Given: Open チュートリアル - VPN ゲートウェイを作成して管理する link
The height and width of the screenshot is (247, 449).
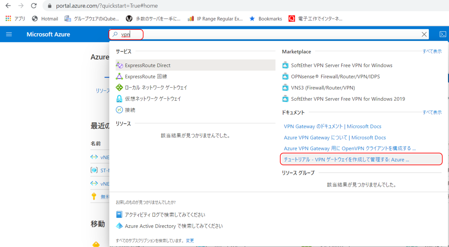Looking at the screenshot, I should [x=346, y=159].
